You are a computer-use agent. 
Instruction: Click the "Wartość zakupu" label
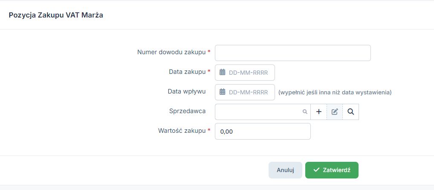point(182,131)
